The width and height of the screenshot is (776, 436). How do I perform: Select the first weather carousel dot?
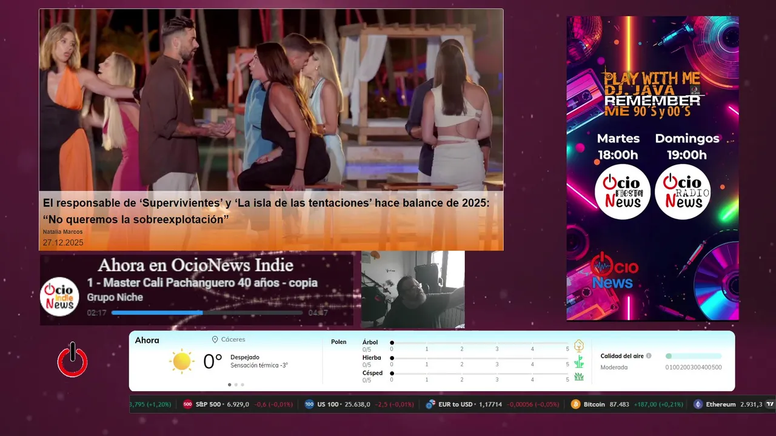pyautogui.click(x=229, y=385)
